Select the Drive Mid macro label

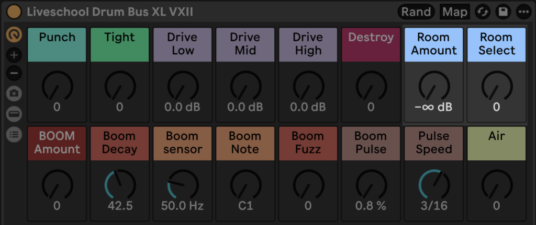click(245, 45)
